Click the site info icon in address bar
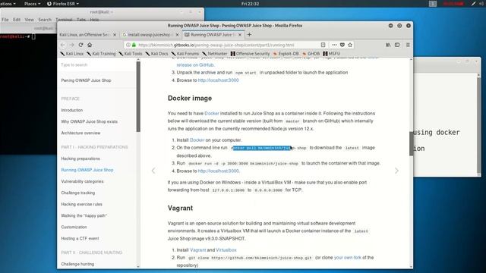The width and height of the screenshot is (486, 273). [x=128, y=45]
